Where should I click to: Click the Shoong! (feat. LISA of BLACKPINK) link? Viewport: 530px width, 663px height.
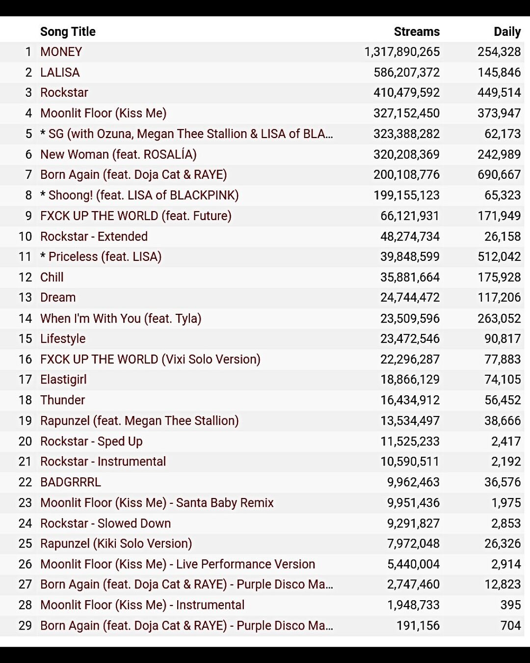[x=143, y=195]
